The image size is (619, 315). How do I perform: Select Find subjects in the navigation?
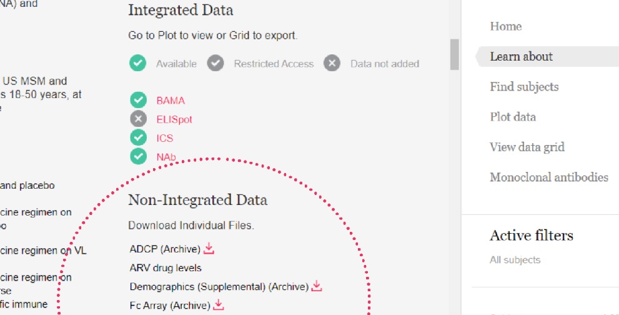524,86
